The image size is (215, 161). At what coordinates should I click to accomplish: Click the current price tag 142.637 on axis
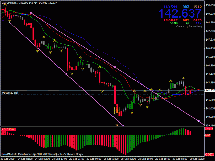210,90
